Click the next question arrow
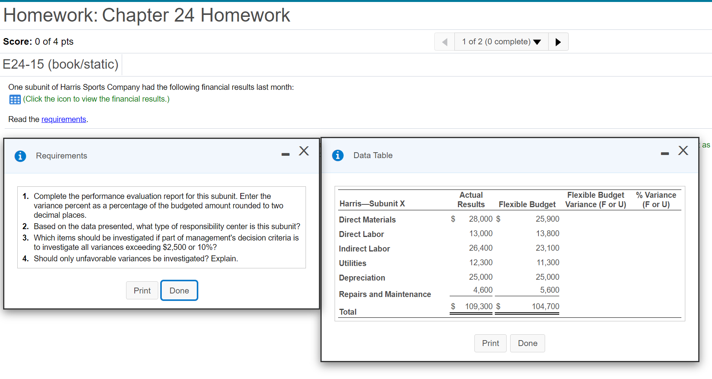This screenshot has width=712, height=379. click(x=558, y=41)
